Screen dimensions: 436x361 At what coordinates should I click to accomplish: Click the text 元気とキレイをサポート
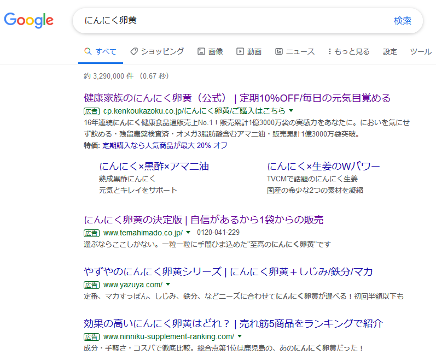point(138,190)
